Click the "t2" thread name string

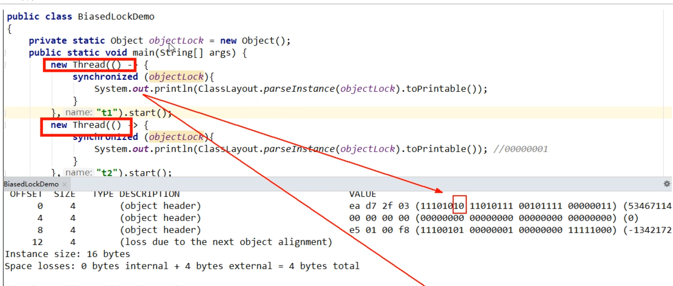coord(107,173)
